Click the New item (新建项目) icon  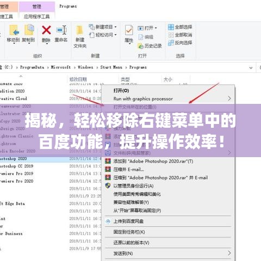coord(91,27)
